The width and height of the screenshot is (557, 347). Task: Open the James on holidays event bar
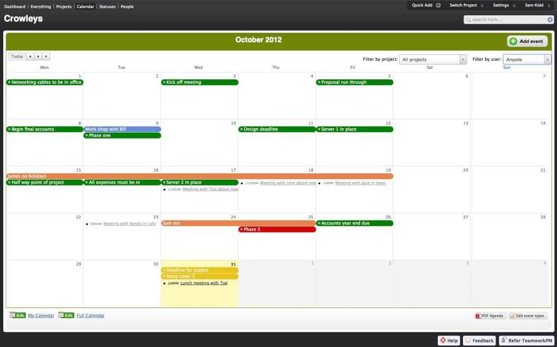click(200, 176)
